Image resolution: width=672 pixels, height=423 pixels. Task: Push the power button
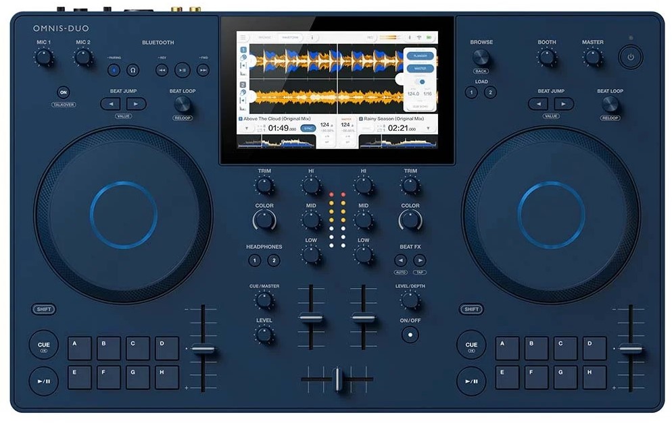[631, 57]
